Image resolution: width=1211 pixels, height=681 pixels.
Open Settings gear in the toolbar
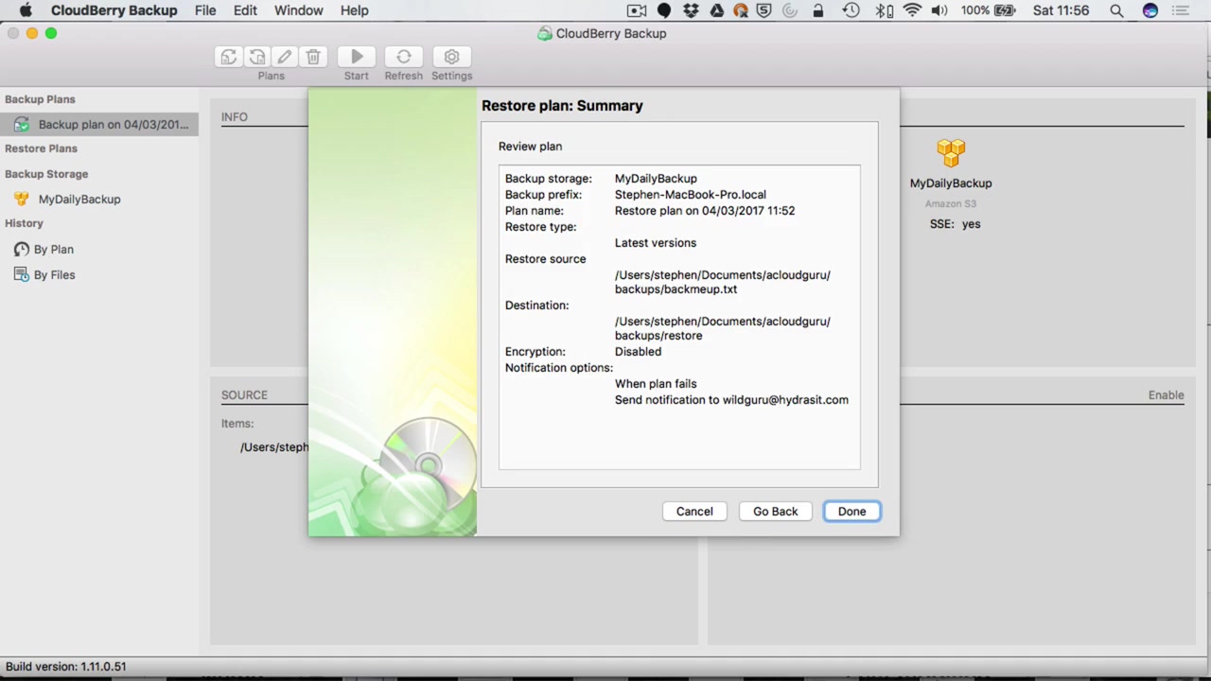click(x=451, y=57)
